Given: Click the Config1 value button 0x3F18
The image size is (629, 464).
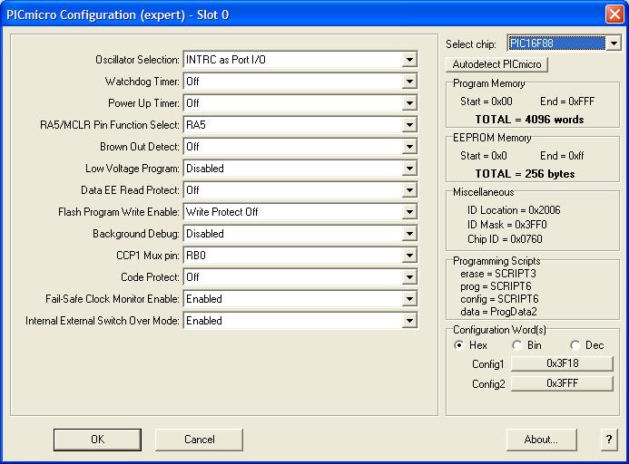Looking at the screenshot, I should (562, 363).
